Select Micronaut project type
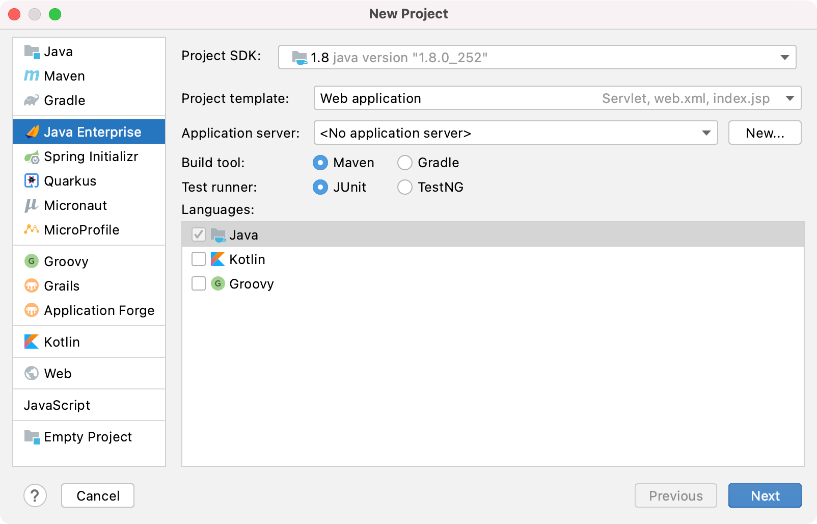 coord(89,205)
